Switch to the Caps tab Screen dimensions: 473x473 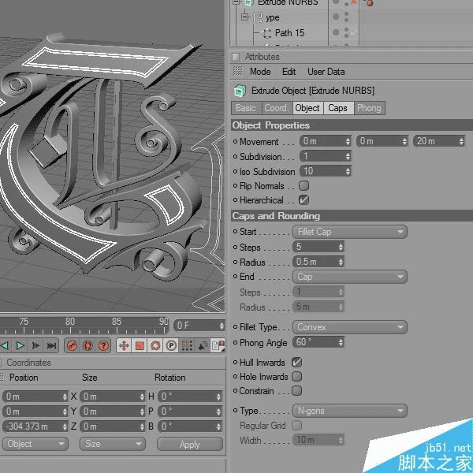click(338, 108)
